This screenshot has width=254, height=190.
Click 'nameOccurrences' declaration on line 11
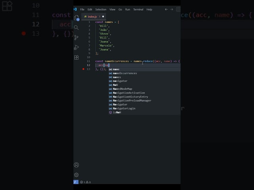(117, 61)
